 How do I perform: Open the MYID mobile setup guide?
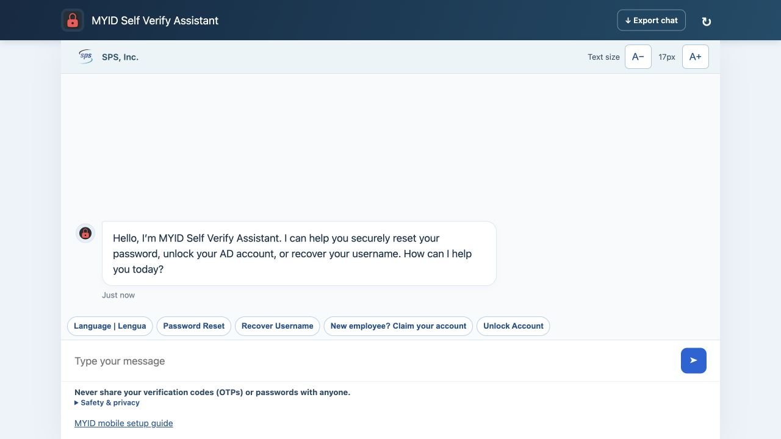(x=124, y=423)
